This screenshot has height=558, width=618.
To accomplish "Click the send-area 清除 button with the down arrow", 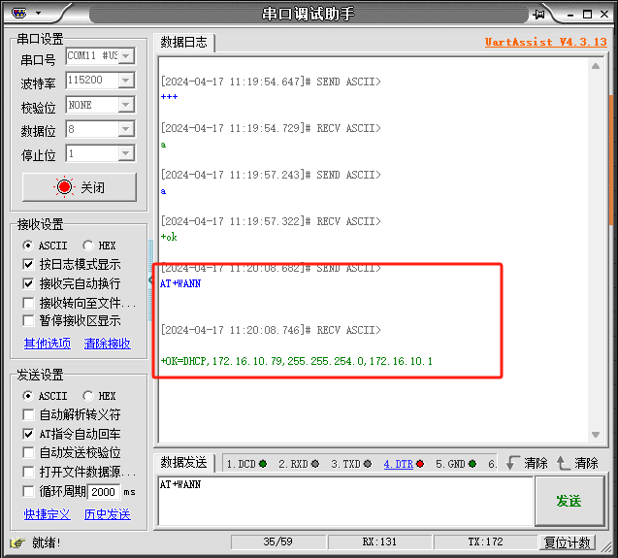I will tap(527, 463).
